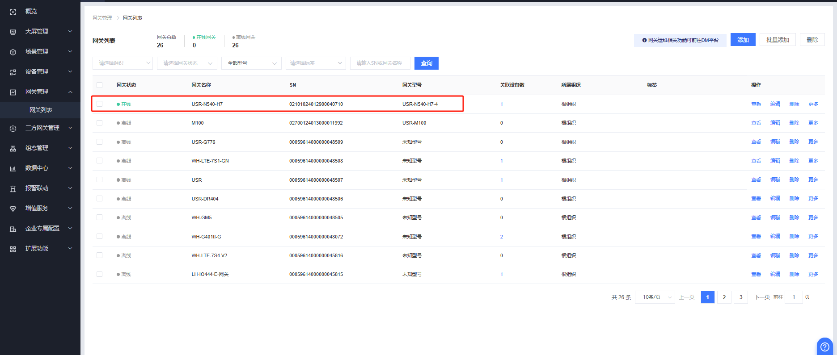Screen dimensions: 837x355
Task: Click the 大屏管理 screen icon
Action: (x=13, y=32)
